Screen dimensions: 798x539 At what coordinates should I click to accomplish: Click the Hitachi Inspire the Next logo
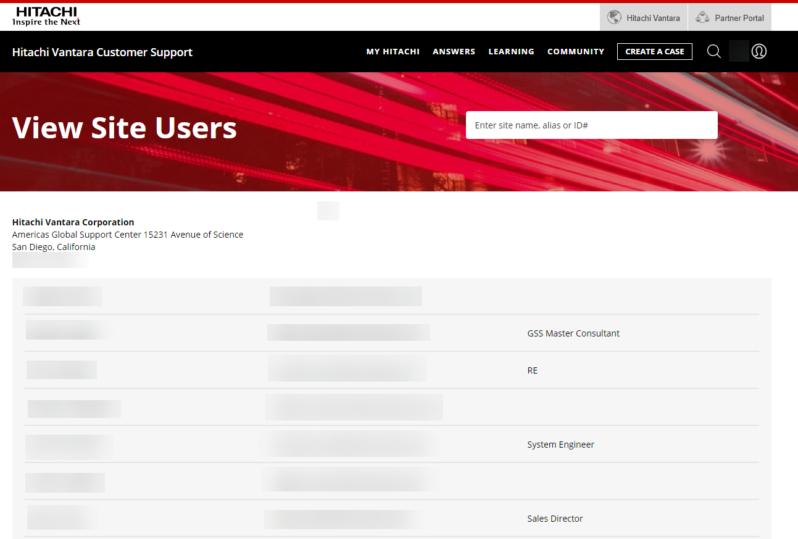click(x=46, y=17)
